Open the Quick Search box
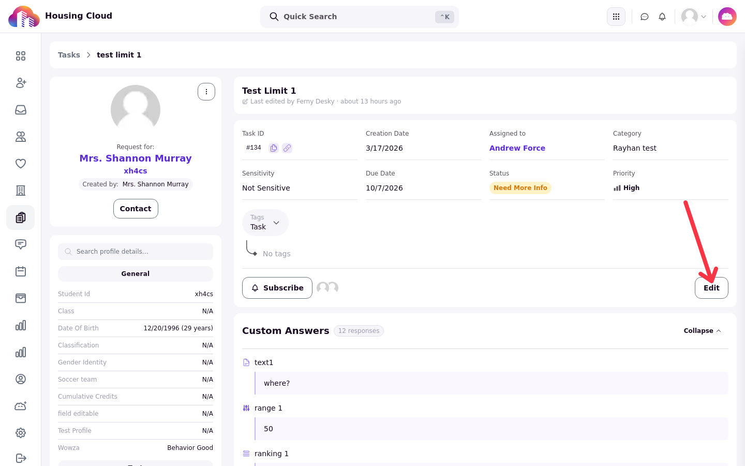745x466 pixels. coord(360,17)
